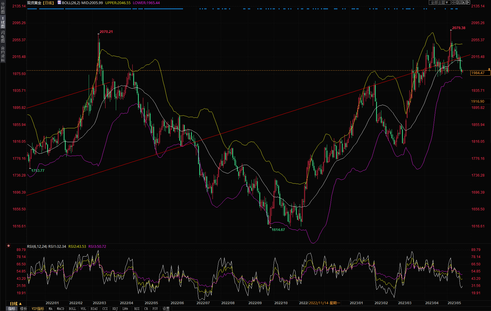This screenshot has height=311, width=491.
Task: Open the 全部主题 dropdown
Action: 439,2
